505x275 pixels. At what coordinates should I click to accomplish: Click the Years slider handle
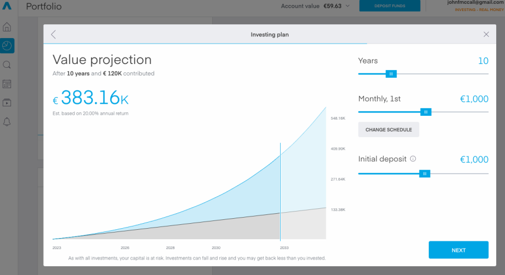pyautogui.click(x=391, y=74)
